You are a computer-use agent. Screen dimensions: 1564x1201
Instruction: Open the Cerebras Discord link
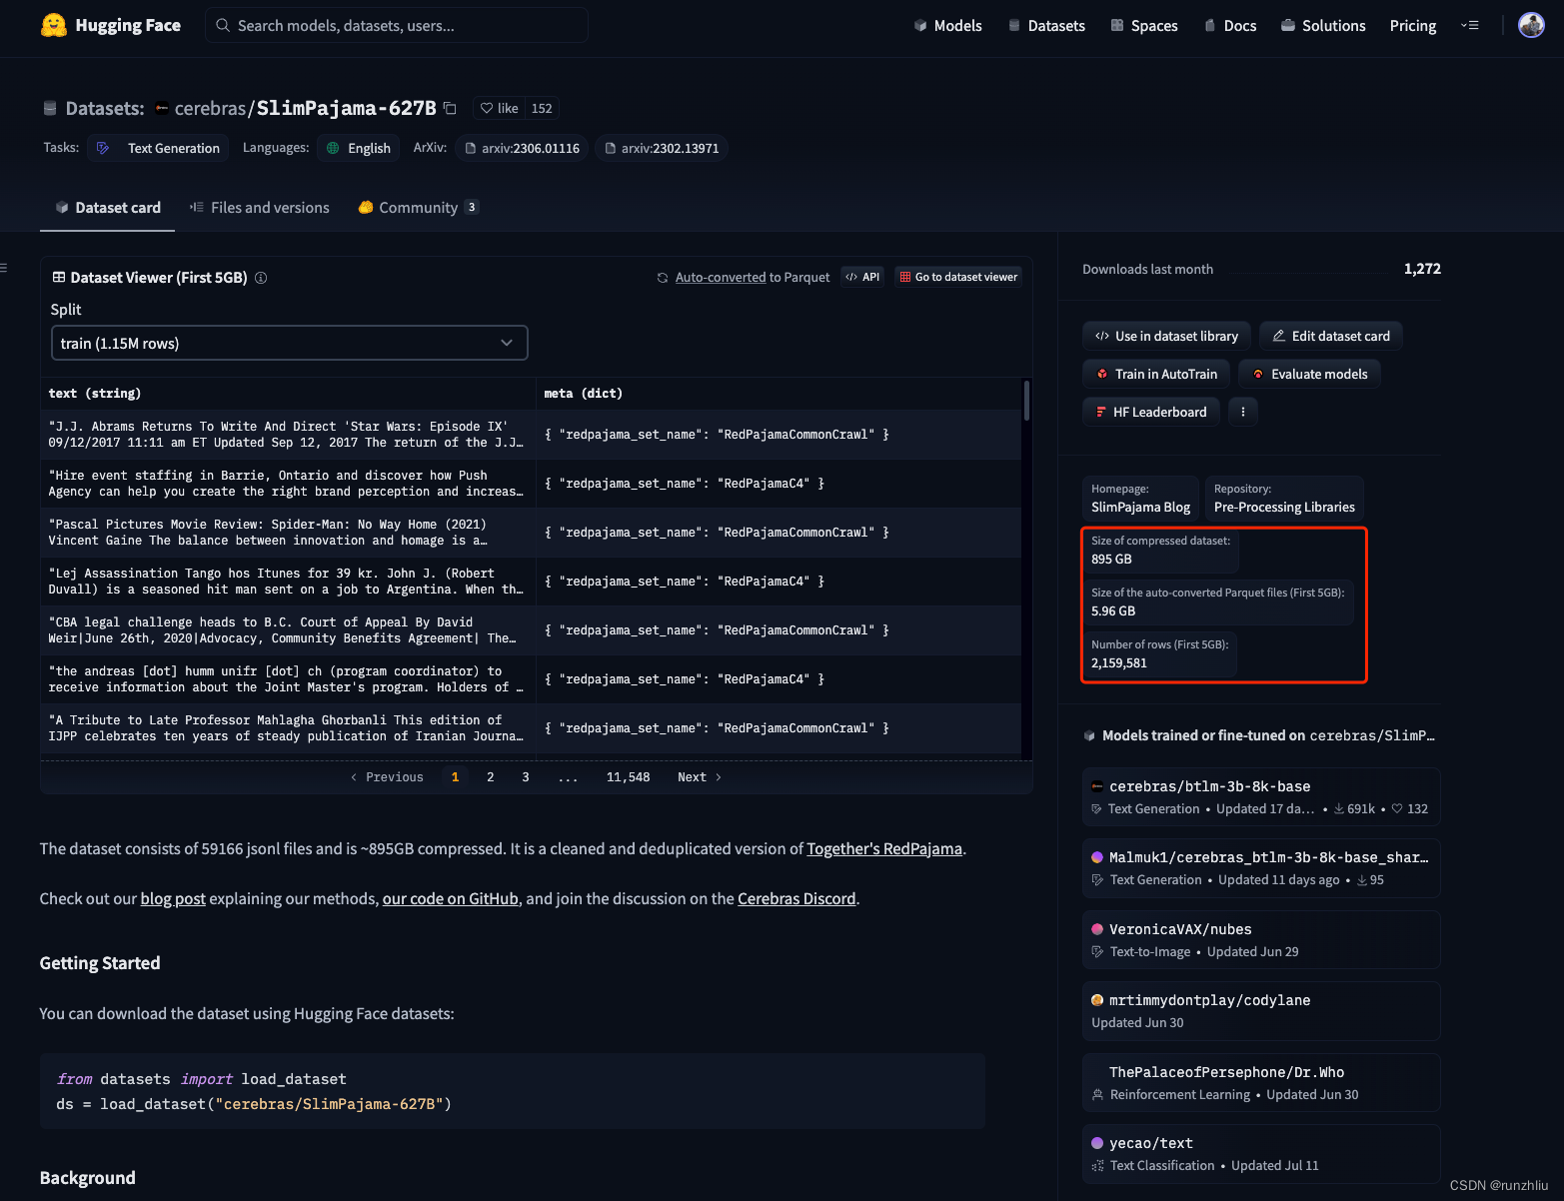pyautogui.click(x=796, y=898)
